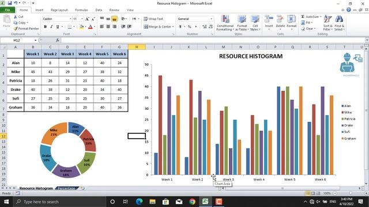369x207 pixels.
Task: Open the General number format dropdown
Action: click(211, 19)
